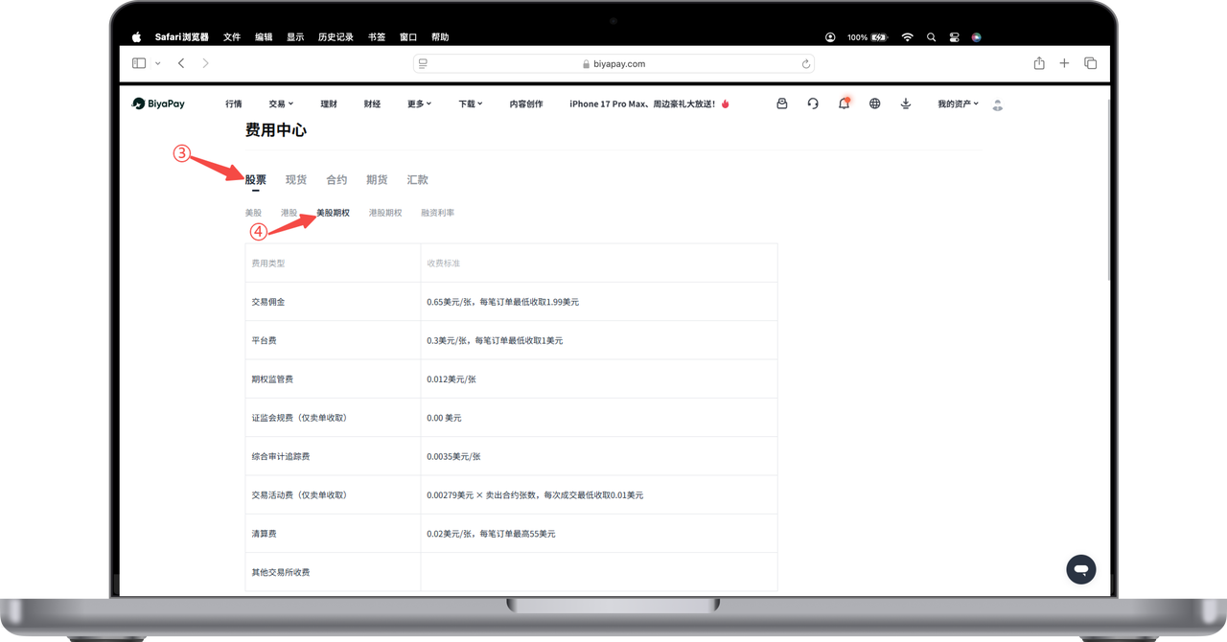Screen dimensions: 1227x642
Task: Click the download arrow icon in header
Action: 906,103
